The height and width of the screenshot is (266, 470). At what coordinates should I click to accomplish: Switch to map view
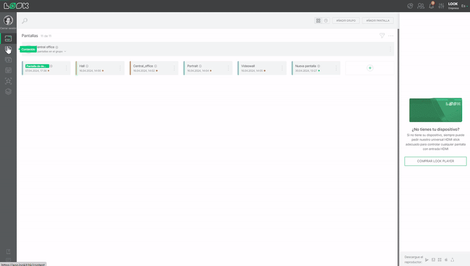[x=326, y=20]
